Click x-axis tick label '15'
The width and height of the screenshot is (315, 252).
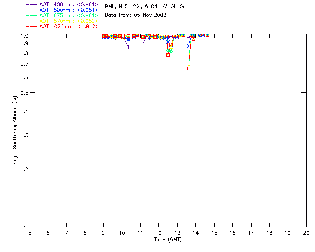tap(214, 233)
